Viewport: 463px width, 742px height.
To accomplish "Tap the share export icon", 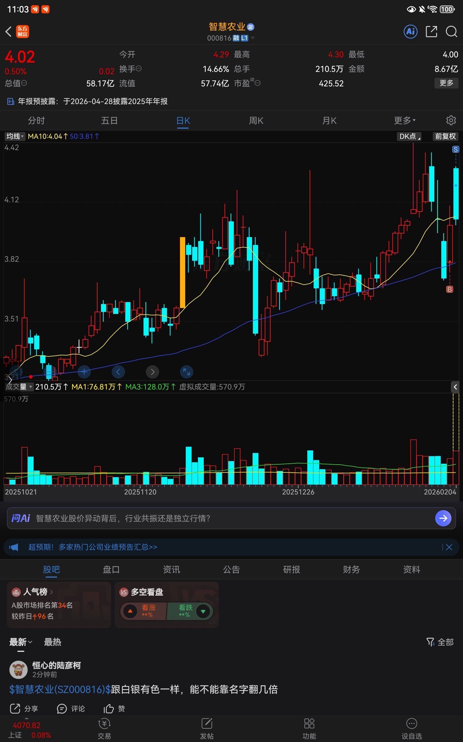I will (x=431, y=31).
